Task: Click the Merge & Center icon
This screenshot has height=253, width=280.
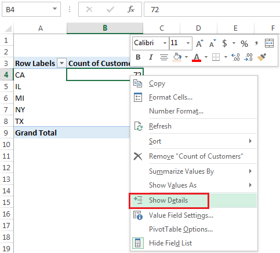Action: (269, 43)
